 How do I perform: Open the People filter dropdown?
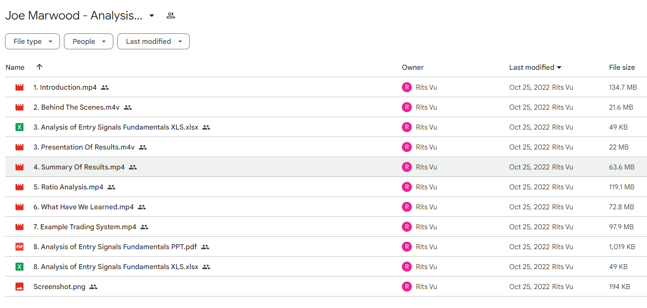tap(88, 41)
